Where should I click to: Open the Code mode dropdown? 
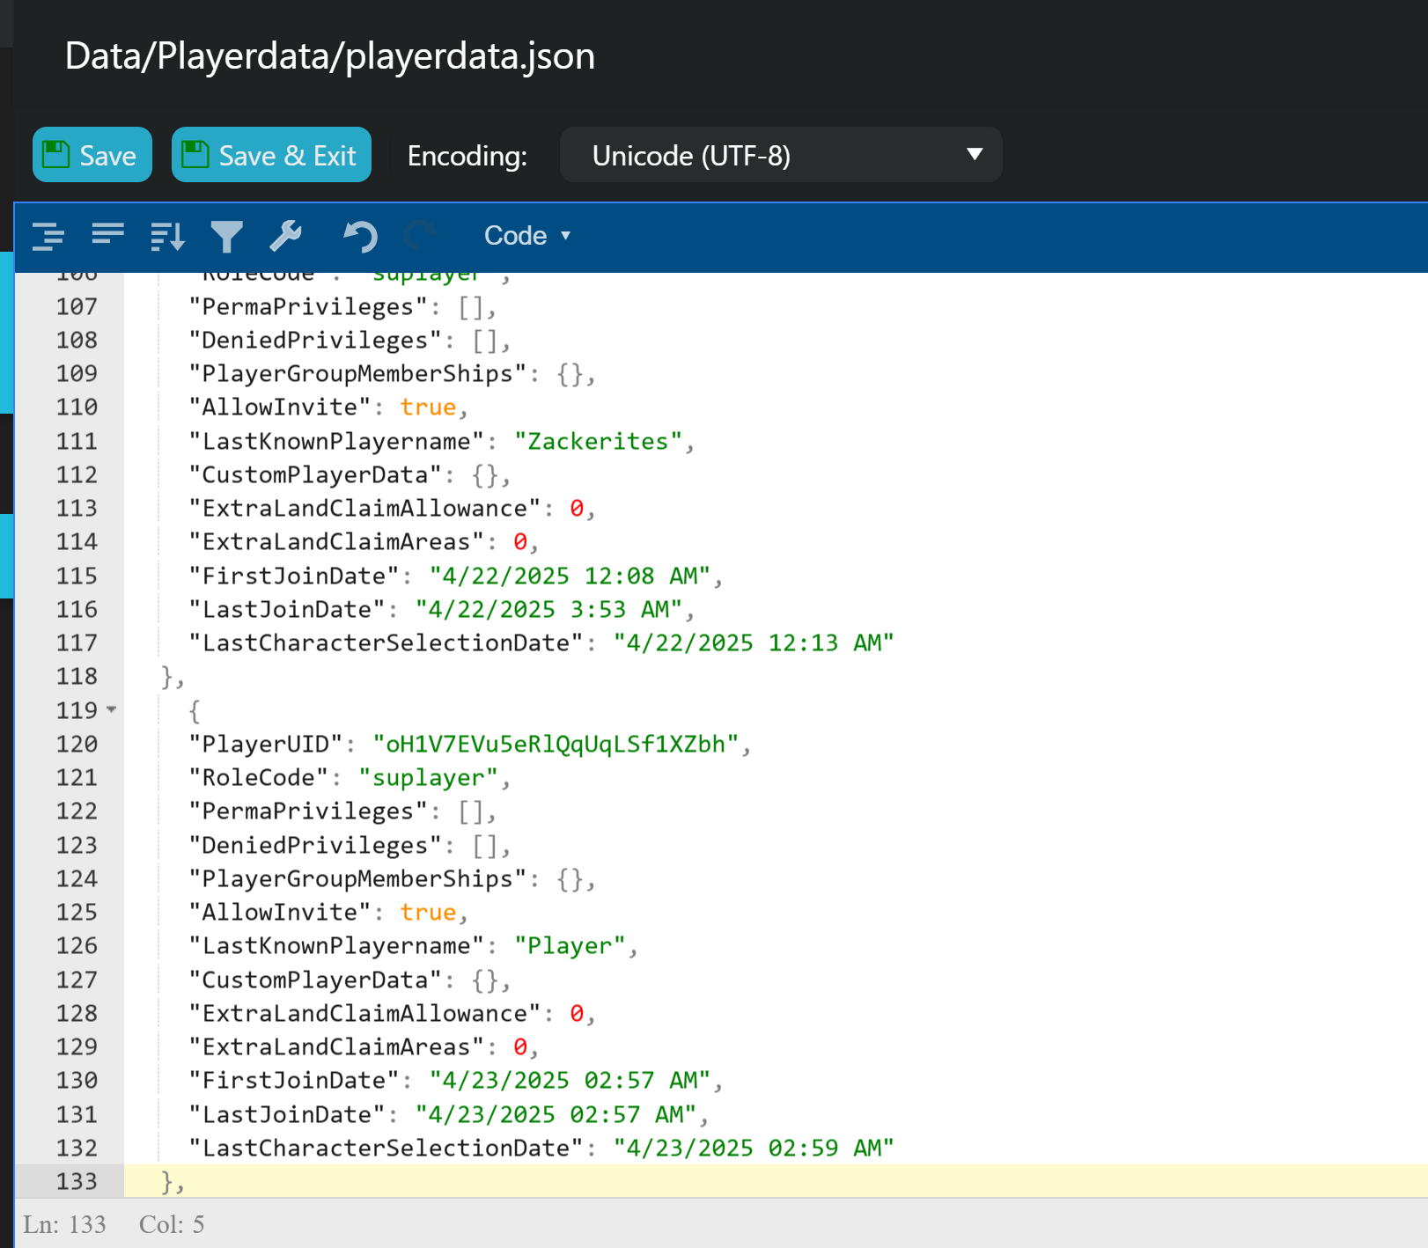point(527,236)
